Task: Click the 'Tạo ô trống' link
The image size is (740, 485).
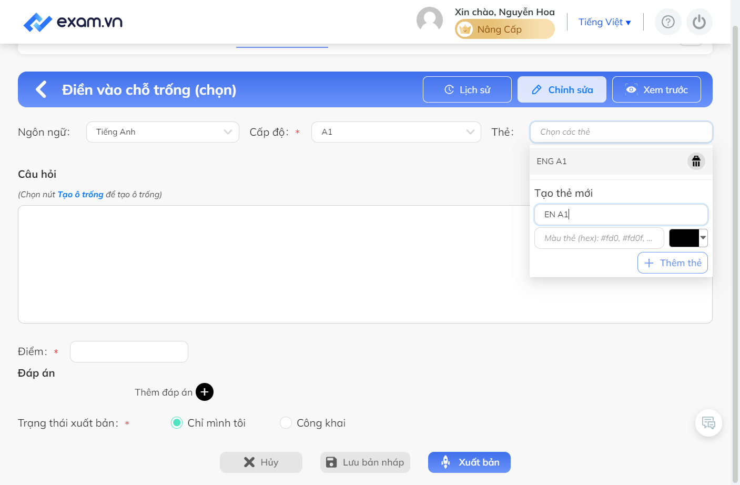Action: pos(80,195)
